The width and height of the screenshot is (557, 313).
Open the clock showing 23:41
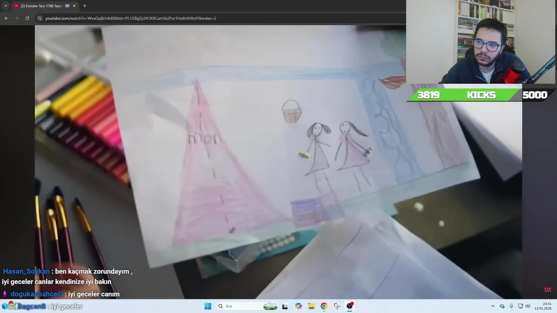[544, 306]
